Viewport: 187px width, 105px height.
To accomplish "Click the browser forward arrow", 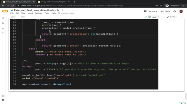I will [8, 6].
